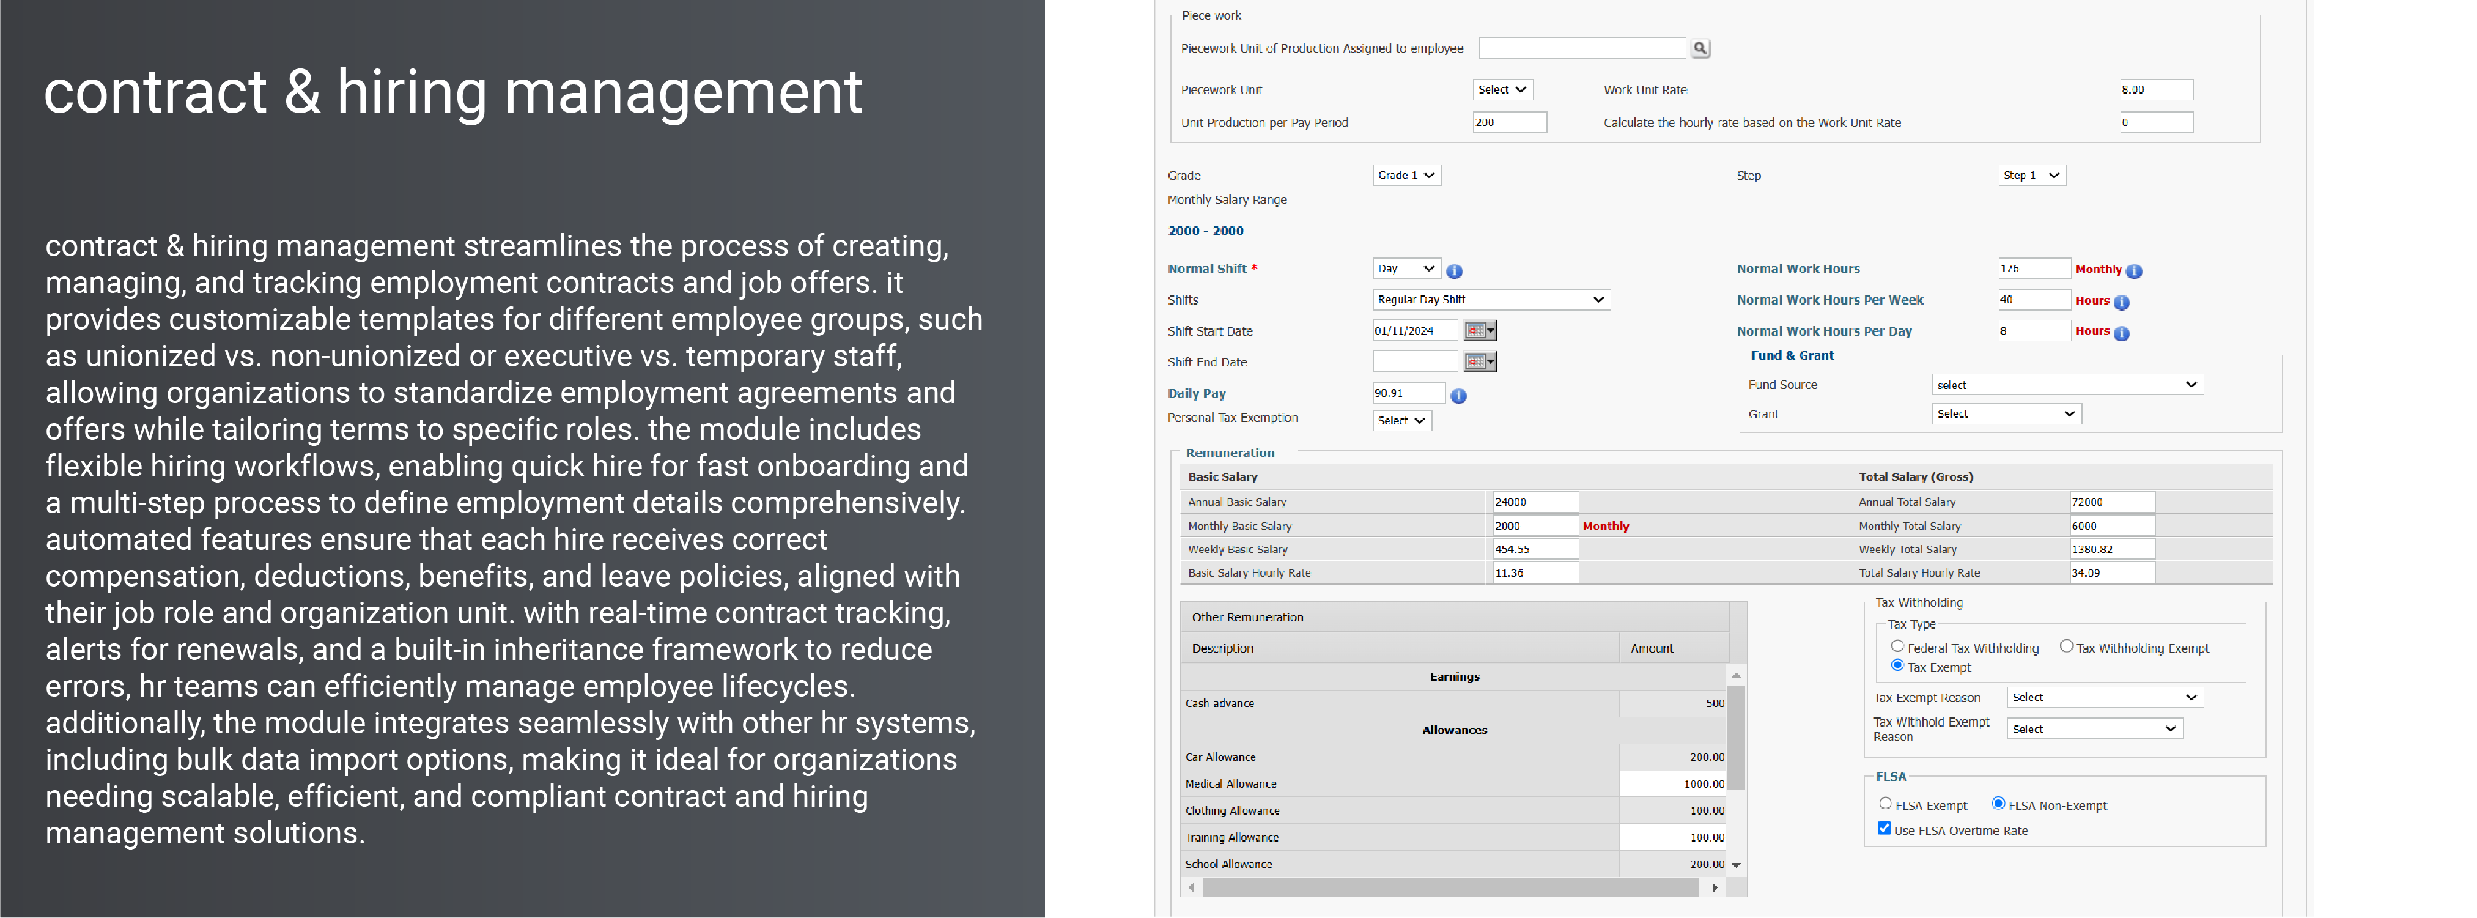Click the piecework unit search magnifier icon

(1700, 48)
